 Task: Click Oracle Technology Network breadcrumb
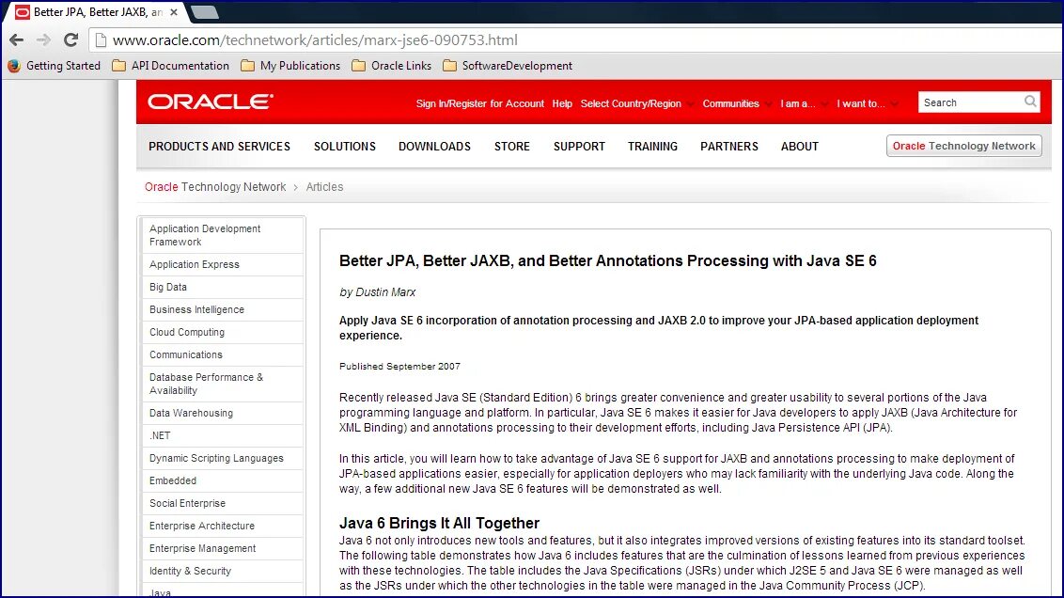pyautogui.click(x=215, y=187)
